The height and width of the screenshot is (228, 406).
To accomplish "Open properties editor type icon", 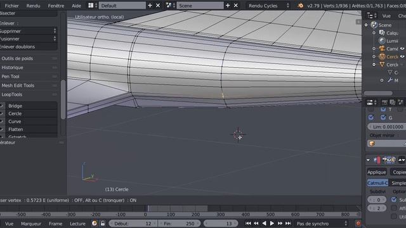I will coord(372,103).
